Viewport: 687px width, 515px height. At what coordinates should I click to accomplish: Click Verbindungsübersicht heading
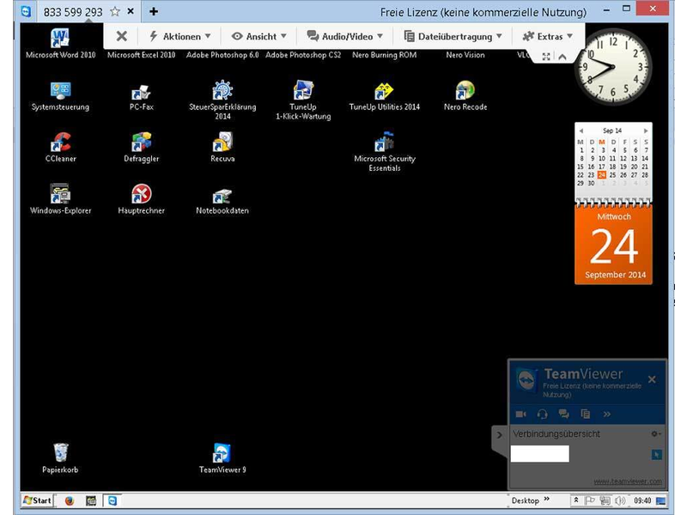pos(556,434)
